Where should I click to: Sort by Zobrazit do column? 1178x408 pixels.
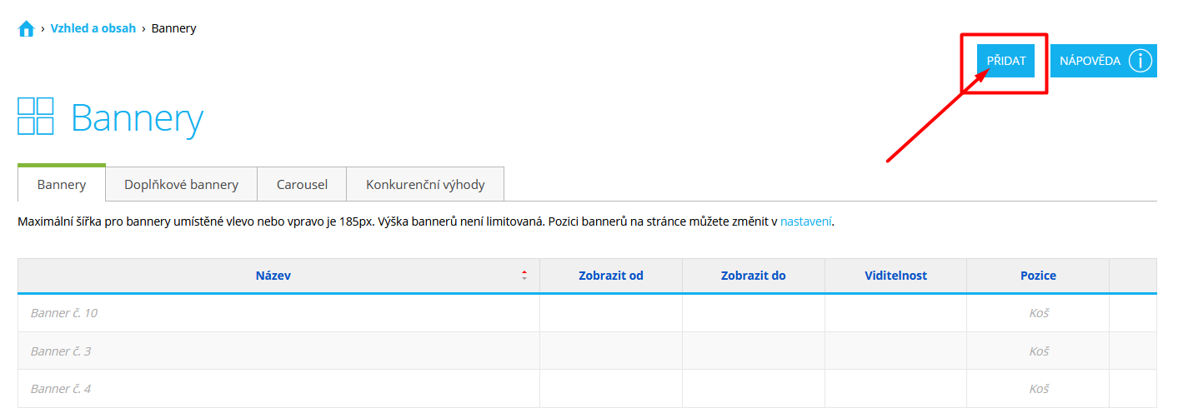pos(754,276)
